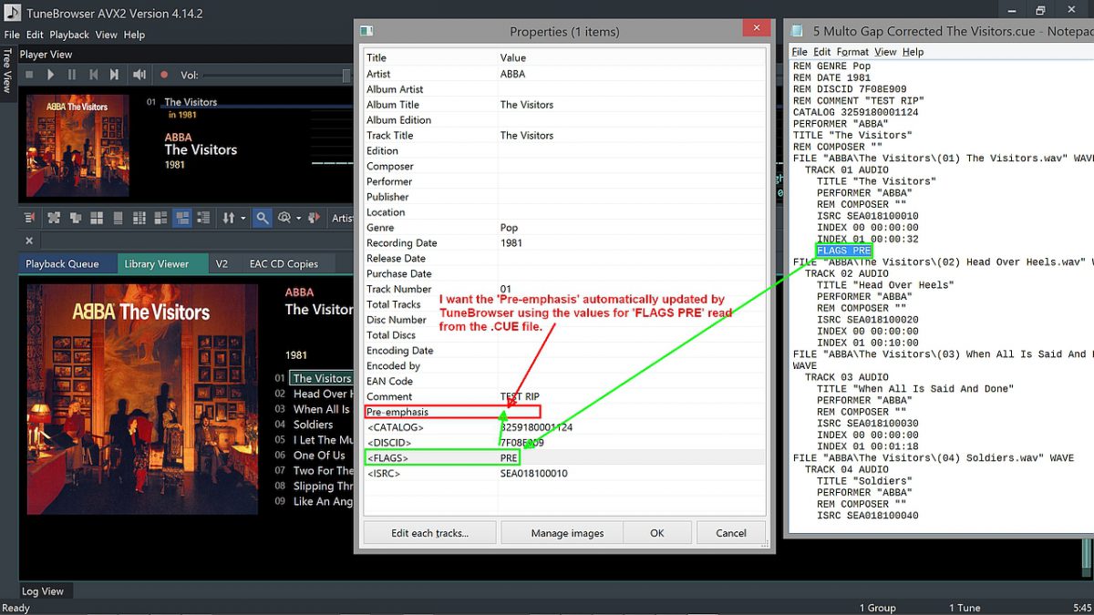Click the Genre value 'Pop'

tap(509, 228)
